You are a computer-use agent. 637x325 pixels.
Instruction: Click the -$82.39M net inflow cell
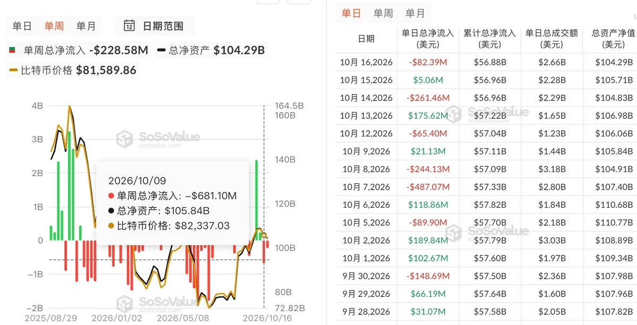coord(428,62)
